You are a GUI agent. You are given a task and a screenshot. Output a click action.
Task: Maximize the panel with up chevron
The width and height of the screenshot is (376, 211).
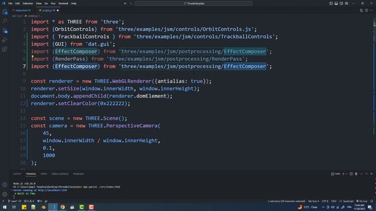[x=366, y=174]
